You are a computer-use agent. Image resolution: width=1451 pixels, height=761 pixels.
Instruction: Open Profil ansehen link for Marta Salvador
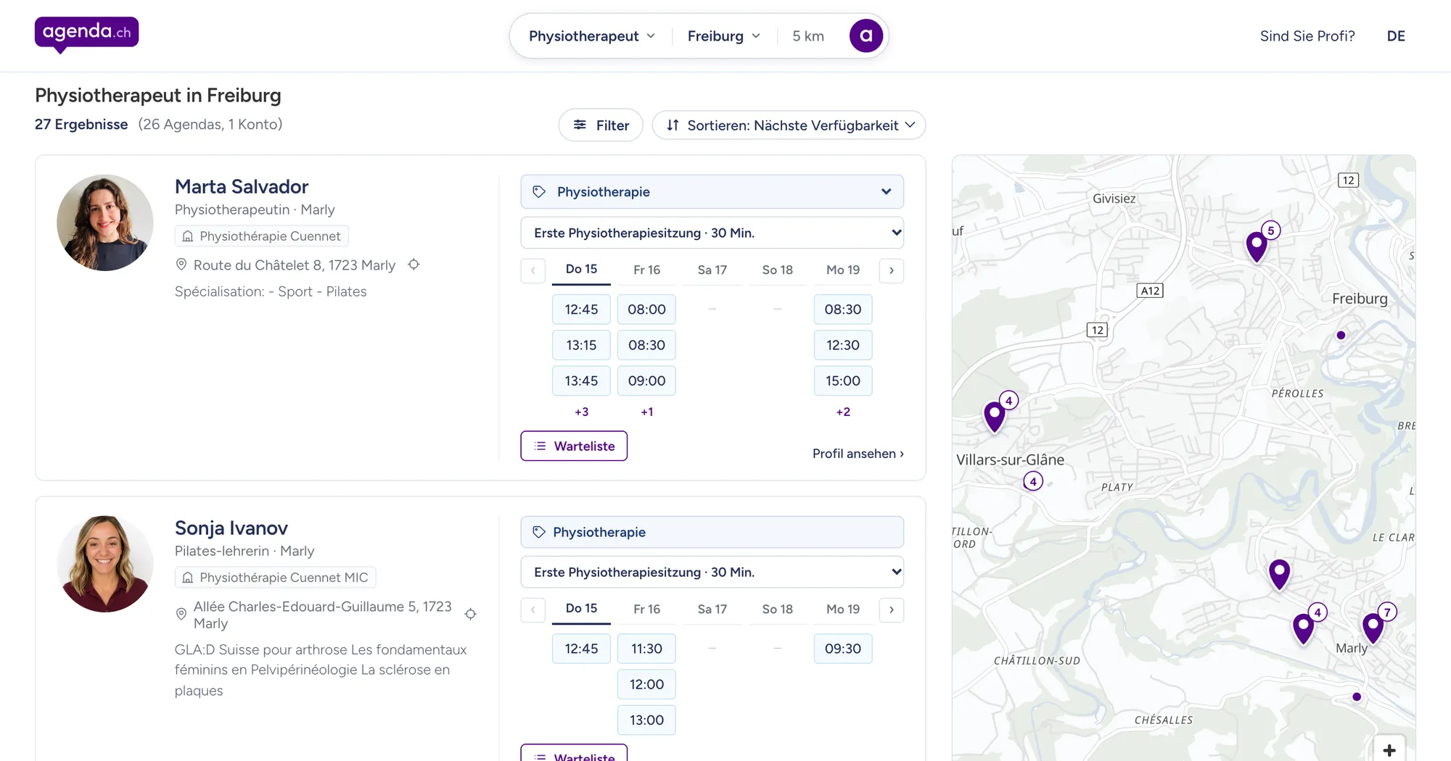click(858, 454)
